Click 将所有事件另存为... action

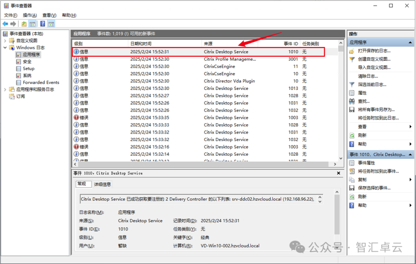point(376,110)
